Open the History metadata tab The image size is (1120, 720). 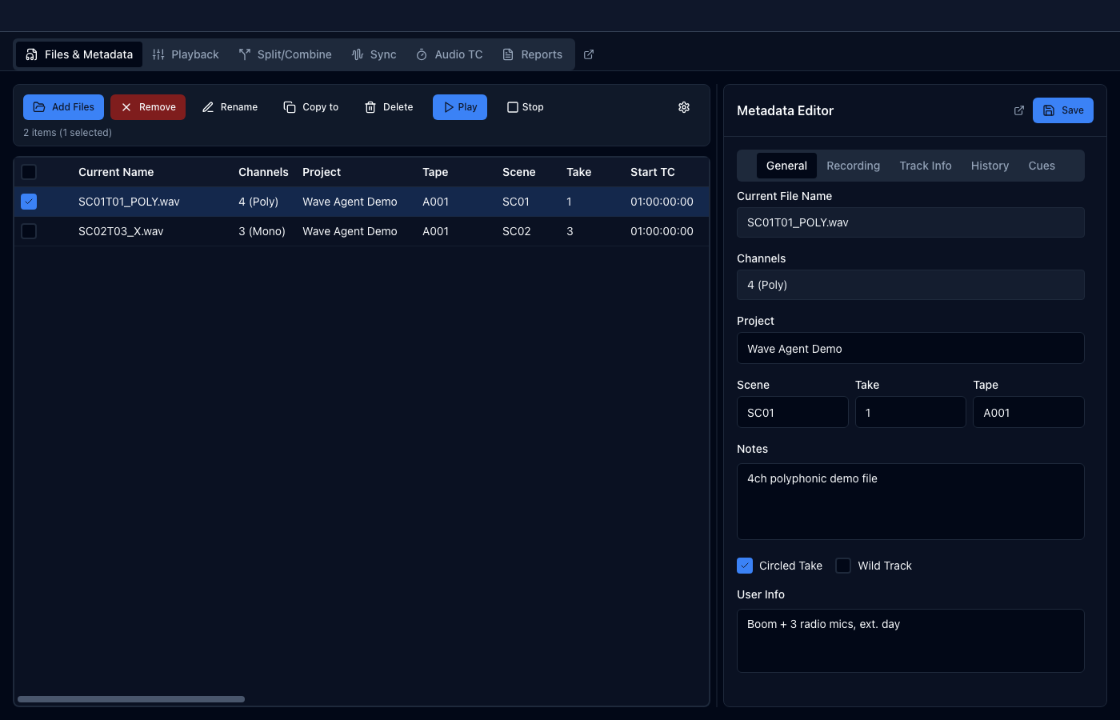[990, 166]
